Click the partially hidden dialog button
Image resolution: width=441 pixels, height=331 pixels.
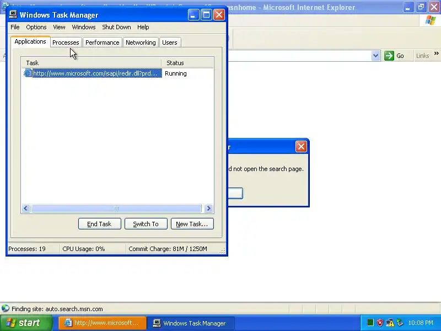click(235, 193)
